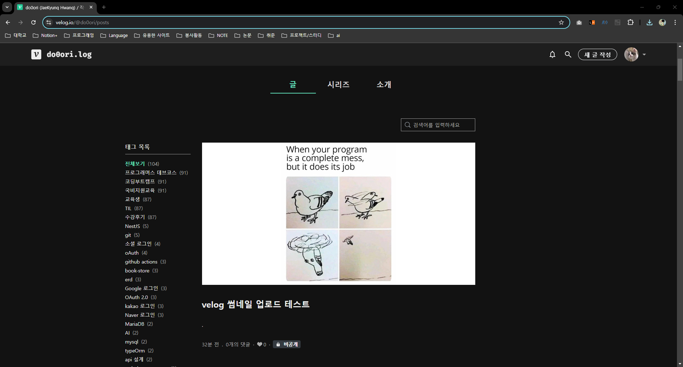683x367 pixels.
Task: Open the velog search icon
Action: [568, 54]
